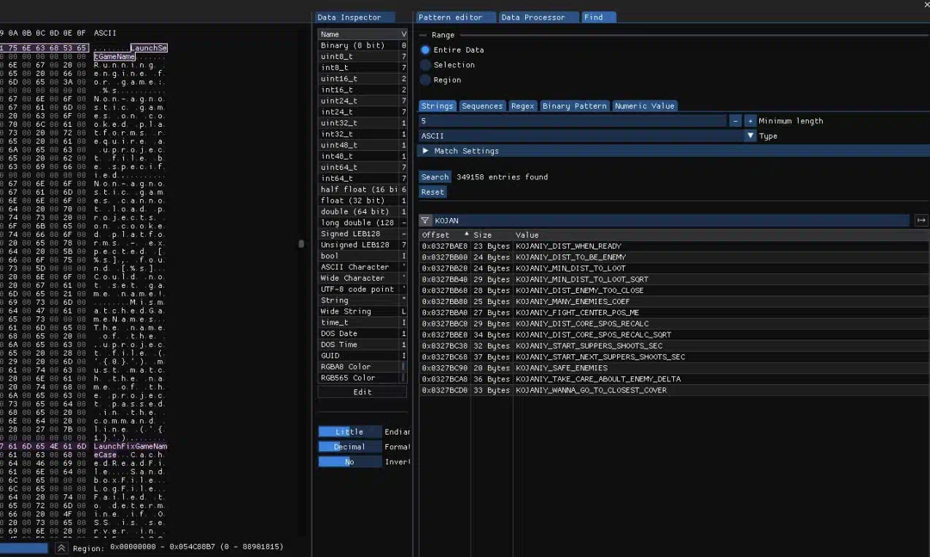
Task: Click the filter funnel icon beside KOJAN
Action: 425,220
